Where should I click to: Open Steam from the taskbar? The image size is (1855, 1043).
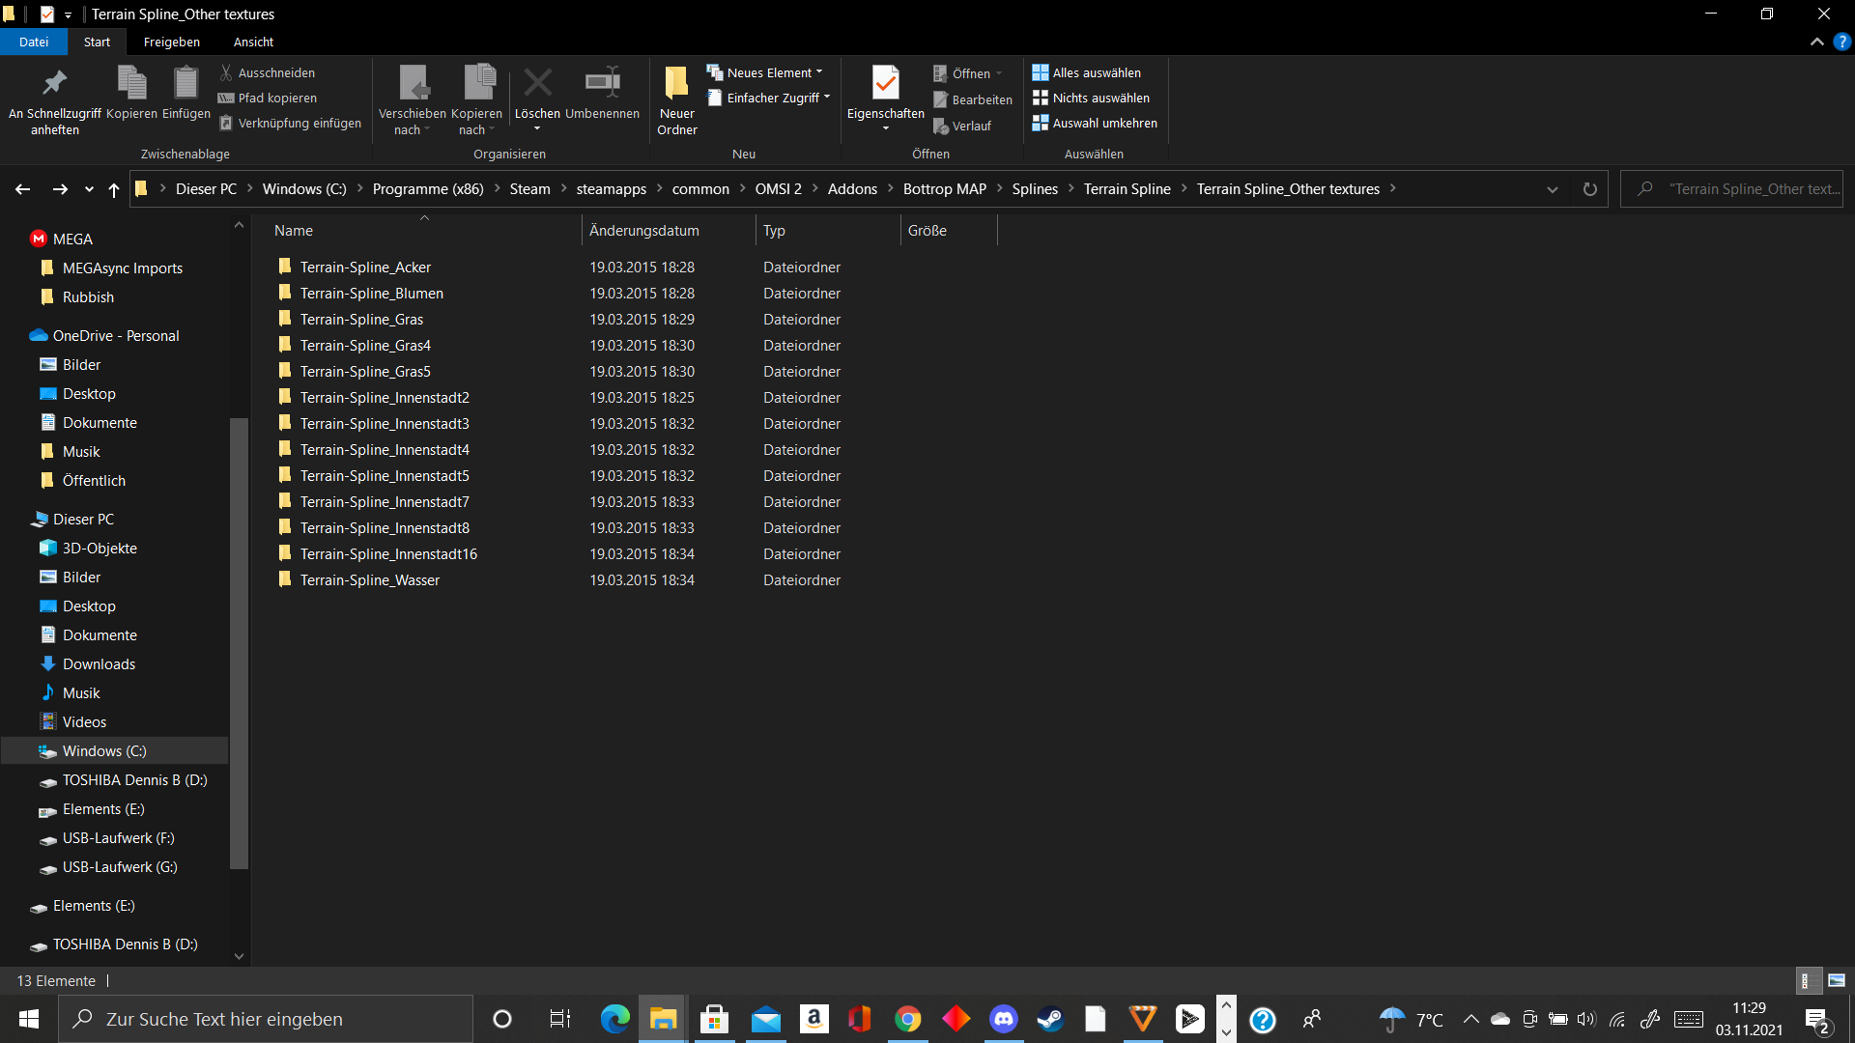point(1050,1019)
